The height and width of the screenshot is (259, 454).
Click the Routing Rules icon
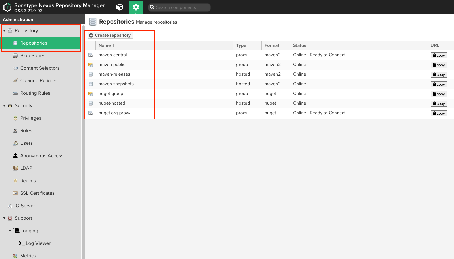(x=15, y=93)
